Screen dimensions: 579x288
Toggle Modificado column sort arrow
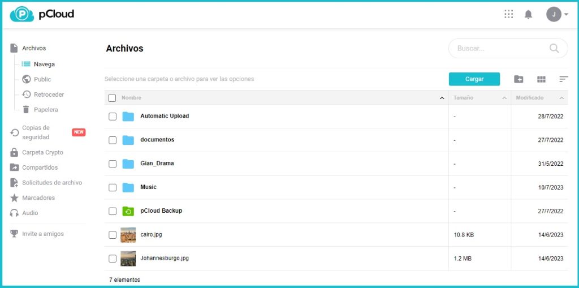coord(561,98)
